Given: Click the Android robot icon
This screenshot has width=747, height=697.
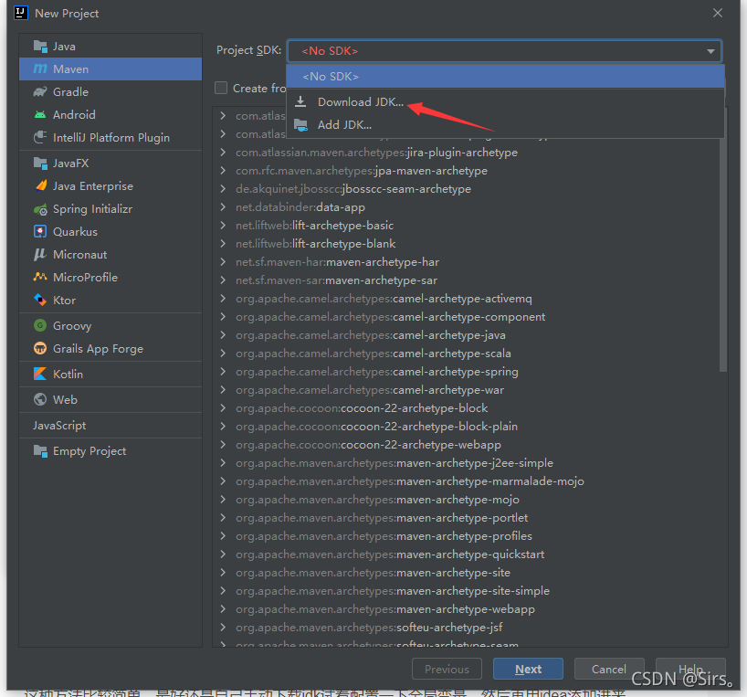Looking at the screenshot, I should tap(40, 115).
